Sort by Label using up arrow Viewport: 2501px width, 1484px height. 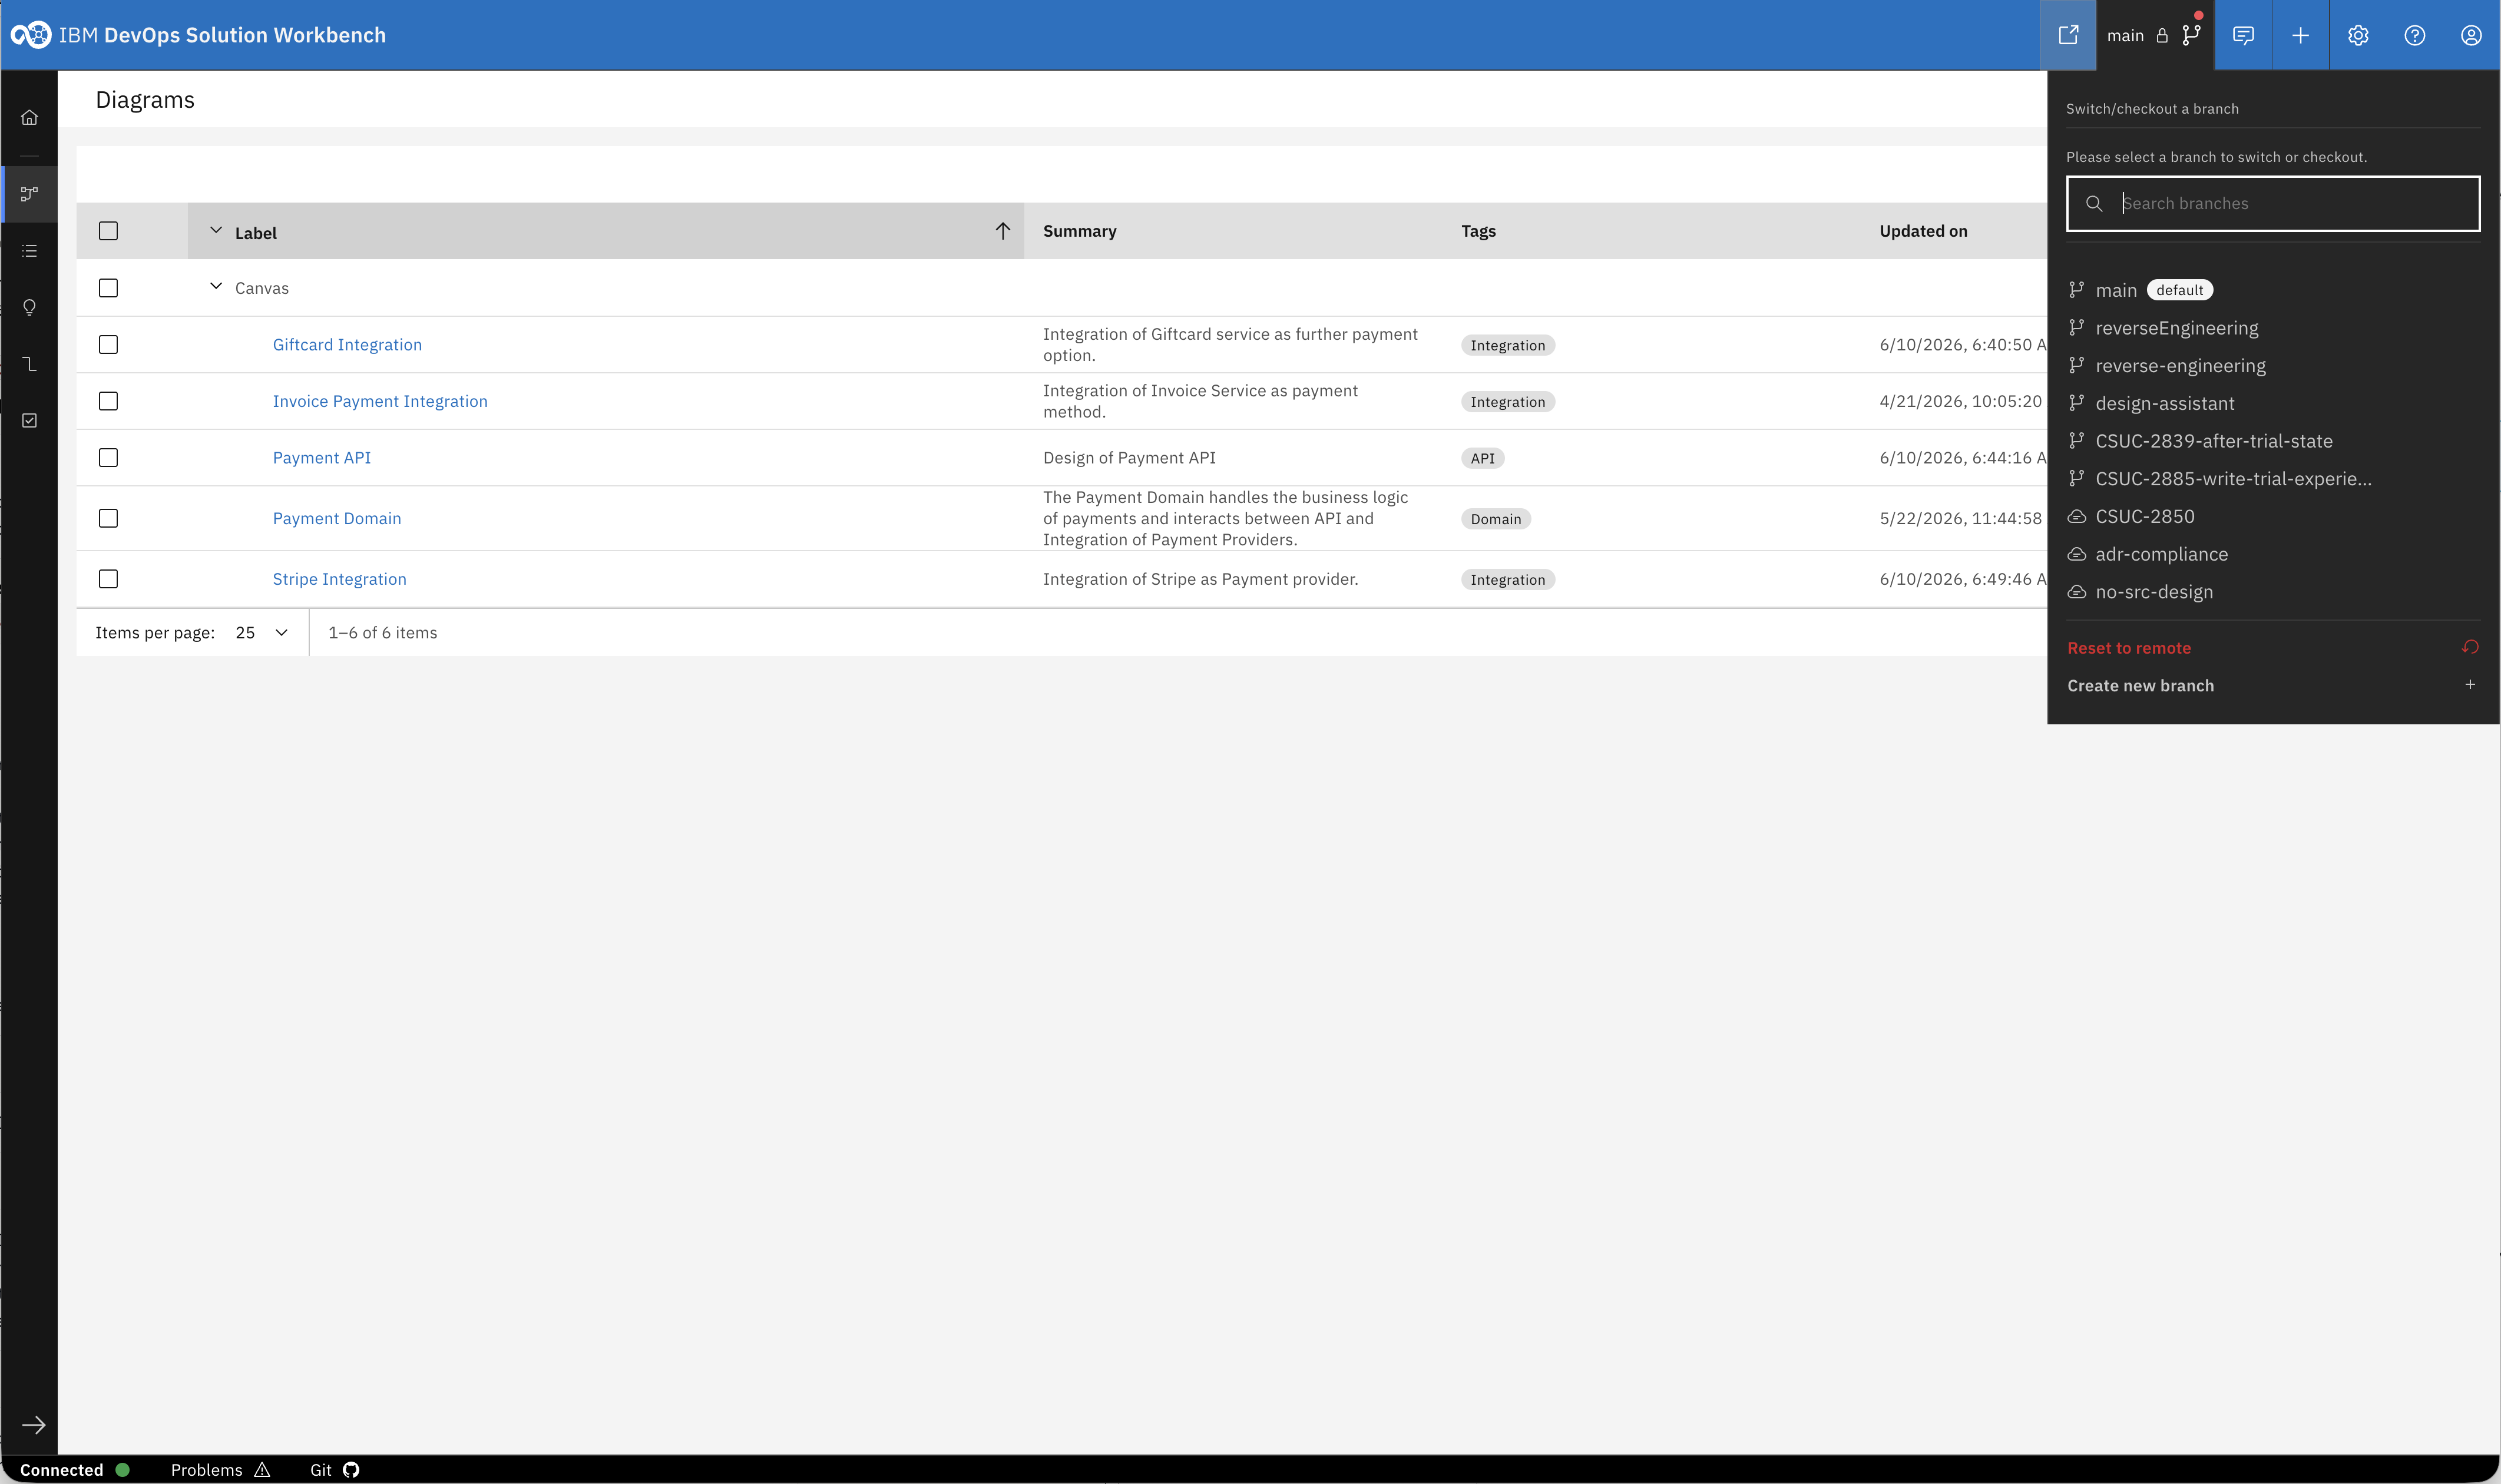click(1002, 231)
